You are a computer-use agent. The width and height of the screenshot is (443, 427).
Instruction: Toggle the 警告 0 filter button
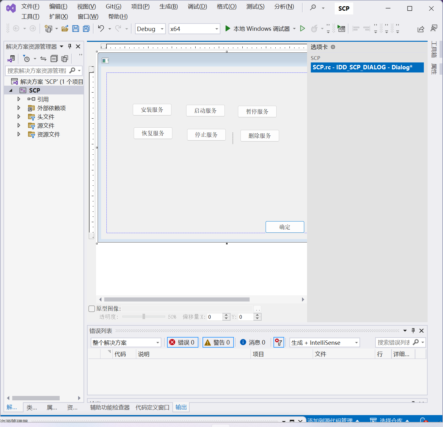click(x=218, y=342)
